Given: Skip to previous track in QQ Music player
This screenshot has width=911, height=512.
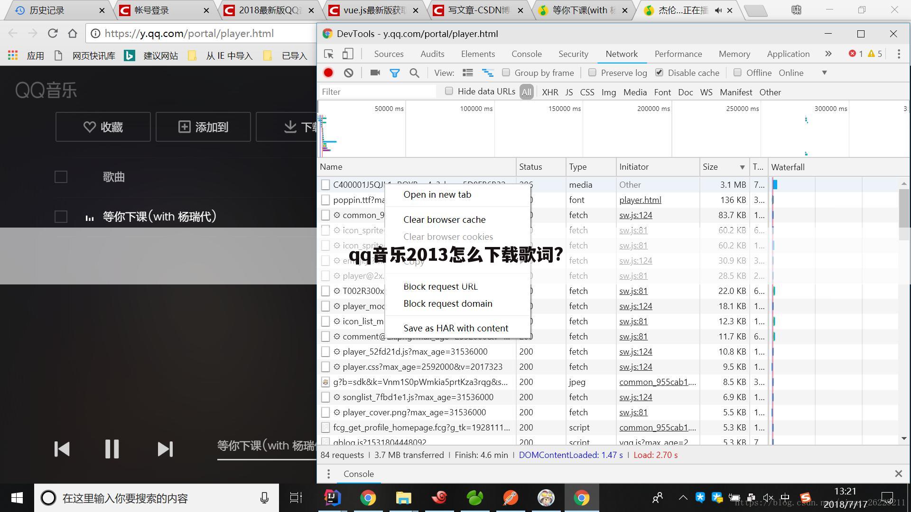Looking at the screenshot, I should 62,449.
